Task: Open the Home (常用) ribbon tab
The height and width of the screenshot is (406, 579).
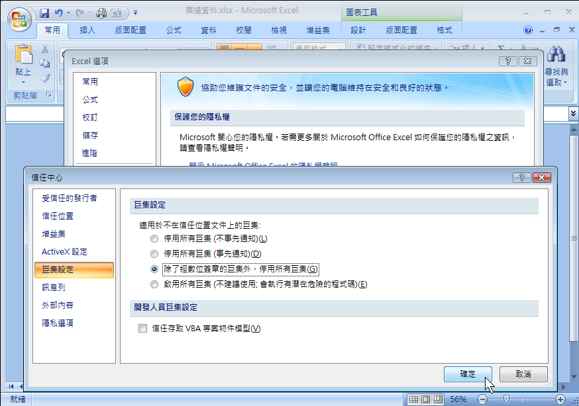Action: point(52,30)
